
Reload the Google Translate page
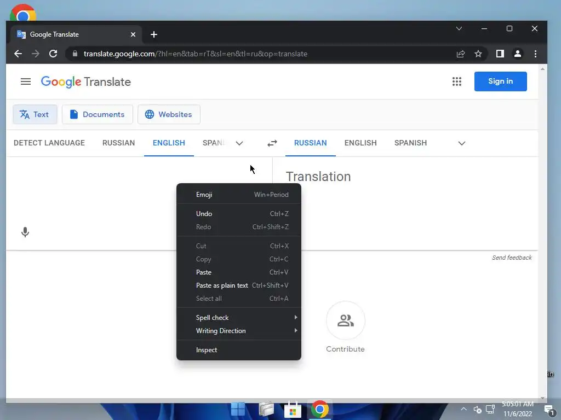(x=53, y=54)
